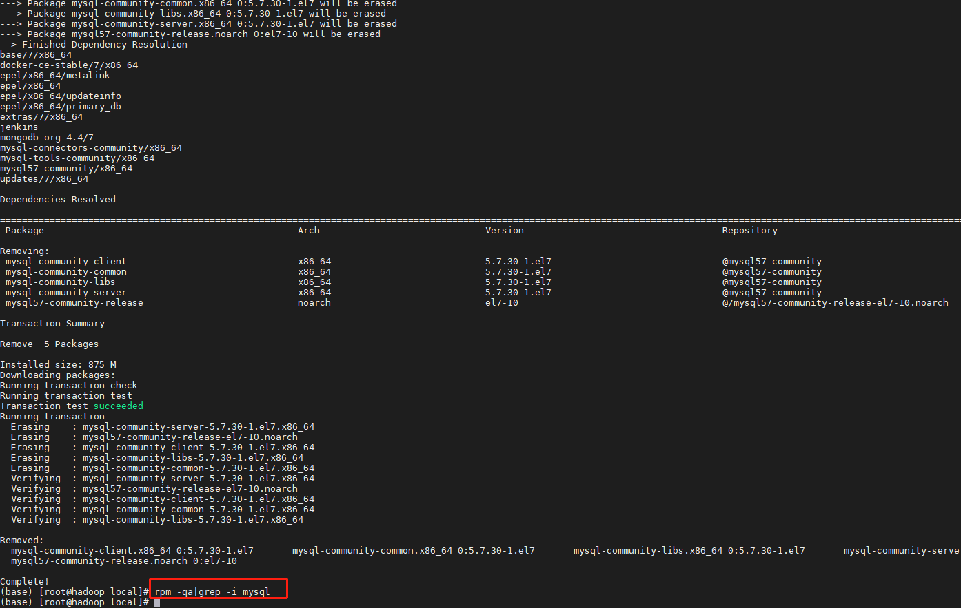The height and width of the screenshot is (608, 961).
Task: Click mysql-community-client.x86_64 under Removed
Action: click(x=132, y=550)
